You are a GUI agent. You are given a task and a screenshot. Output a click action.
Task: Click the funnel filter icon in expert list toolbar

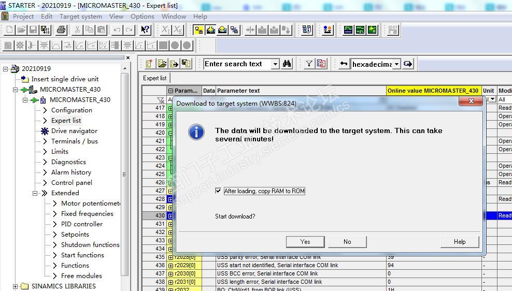pos(309,64)
